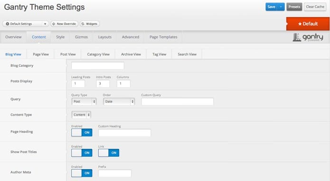
Task: Go to the Gizmos tab
Action: (81, 37)
